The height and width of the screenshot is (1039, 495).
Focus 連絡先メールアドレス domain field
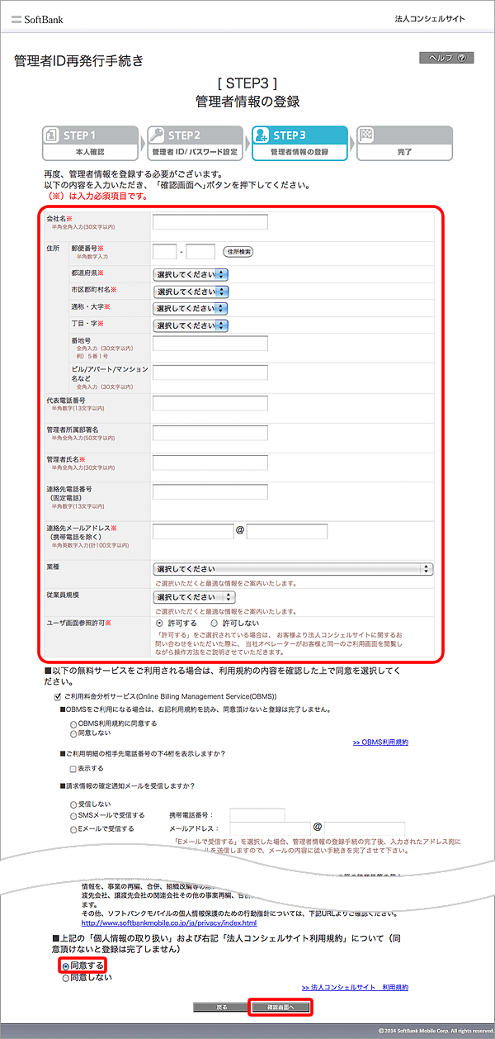(287, 531)
